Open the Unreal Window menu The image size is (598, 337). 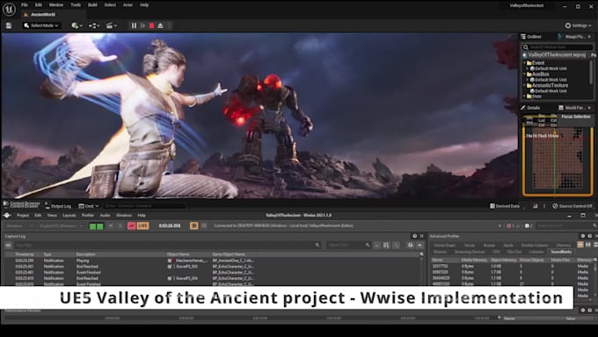[x=56, y=5]
